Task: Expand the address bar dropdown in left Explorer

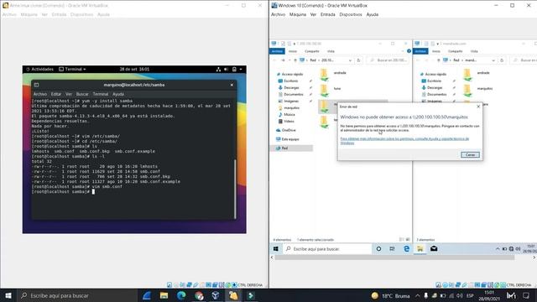Action: 350,60
